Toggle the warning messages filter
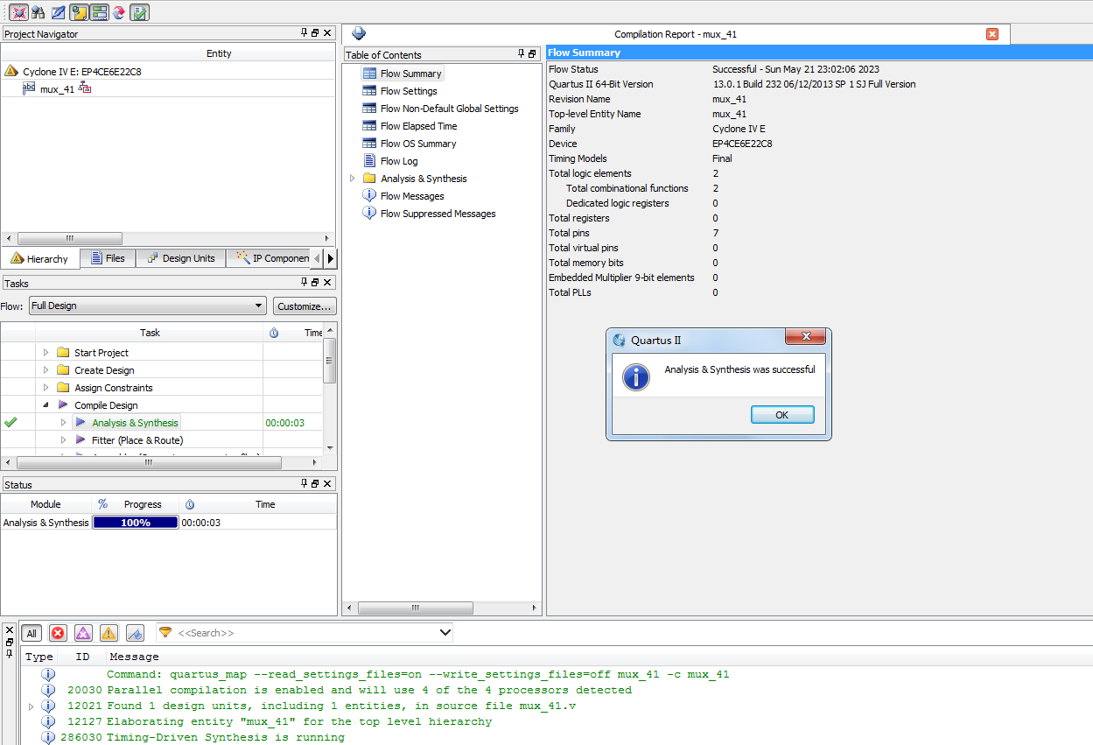 (x=109, y=633)
